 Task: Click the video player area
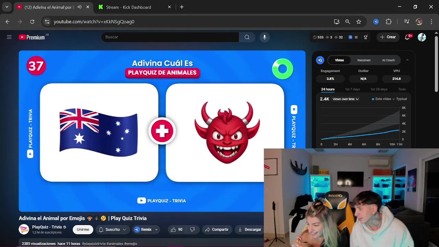pyautogui.click(x=162, y=131)
